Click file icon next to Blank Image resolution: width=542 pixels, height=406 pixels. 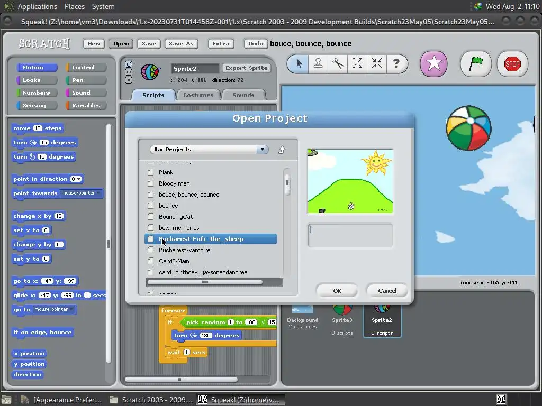click(x=150, y=172)
